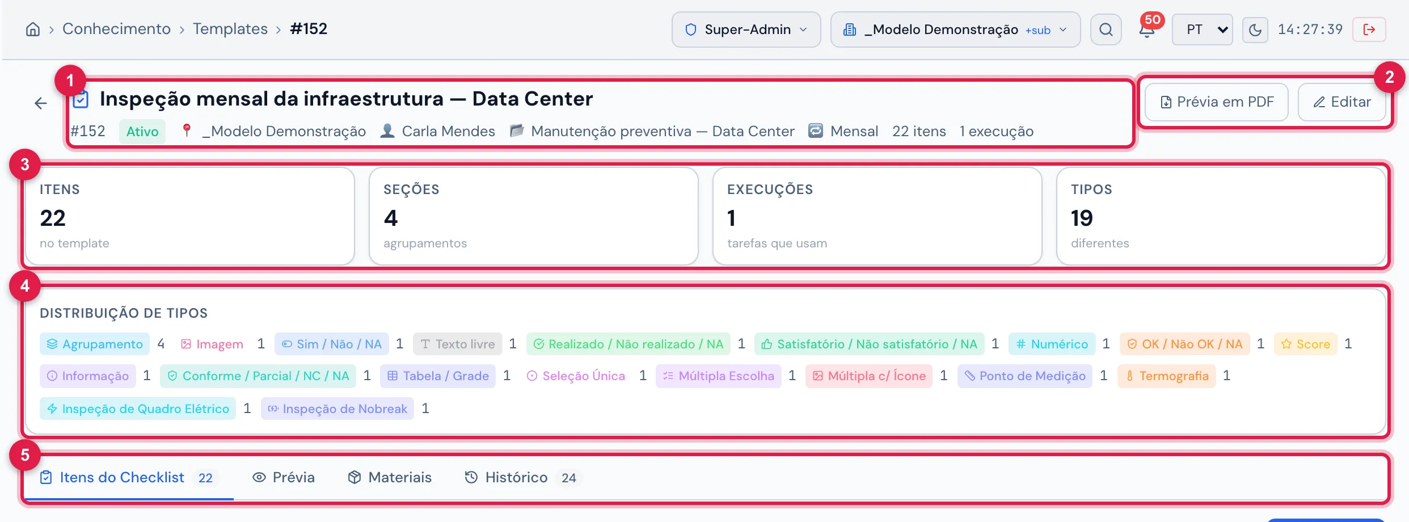Image resolution: width=1409 pixels, height=522 pixels.
Task: Open the global search magnifier
Action: [1106, 30]
